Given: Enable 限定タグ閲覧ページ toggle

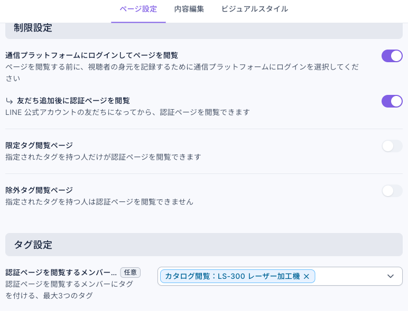Looking at the screenshot, I should click(x=392, y=146).
